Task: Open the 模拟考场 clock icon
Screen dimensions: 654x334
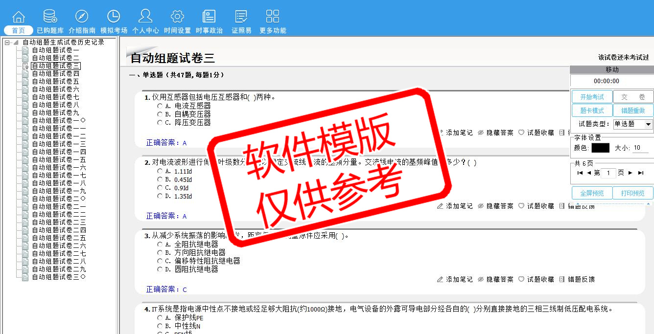Action: pyautogui.click(x=114, y=17)
